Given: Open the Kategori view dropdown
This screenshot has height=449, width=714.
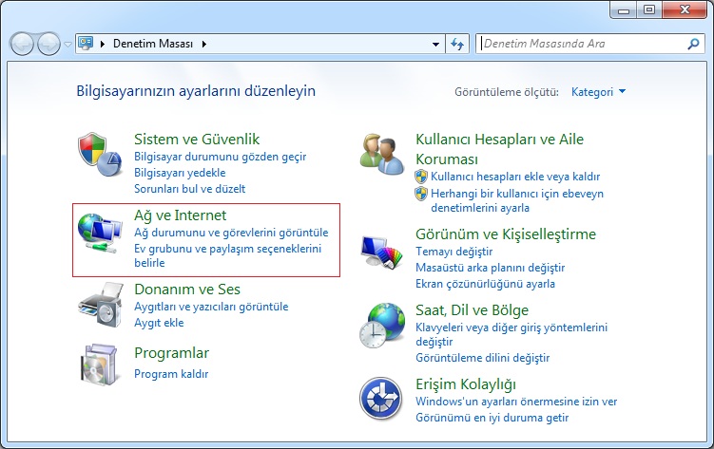Looking at the screenshot, I should [x=599, y=92].
